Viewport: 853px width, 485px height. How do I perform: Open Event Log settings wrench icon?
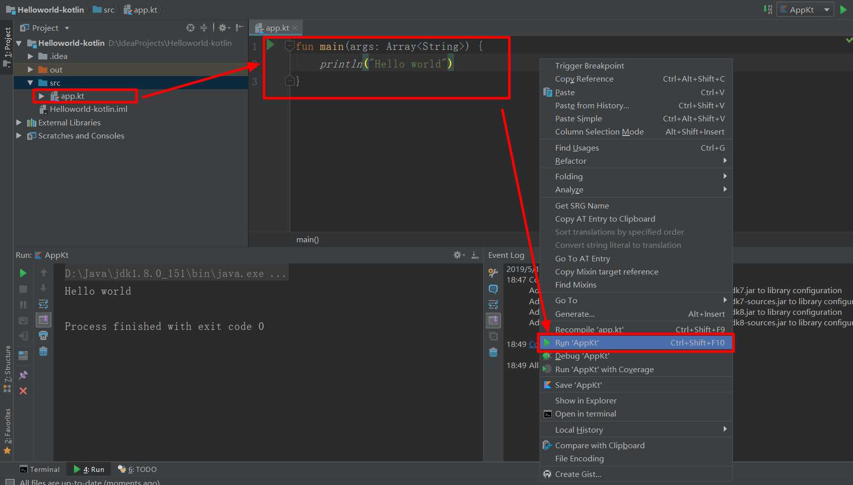[493, 273]
